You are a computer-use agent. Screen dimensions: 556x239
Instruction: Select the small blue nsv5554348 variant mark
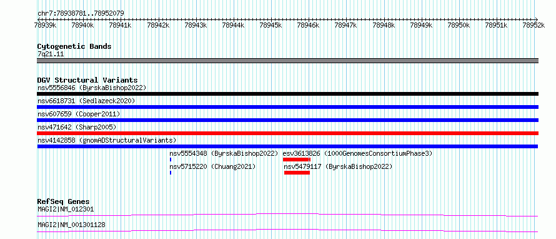click(x=171, y=160)
